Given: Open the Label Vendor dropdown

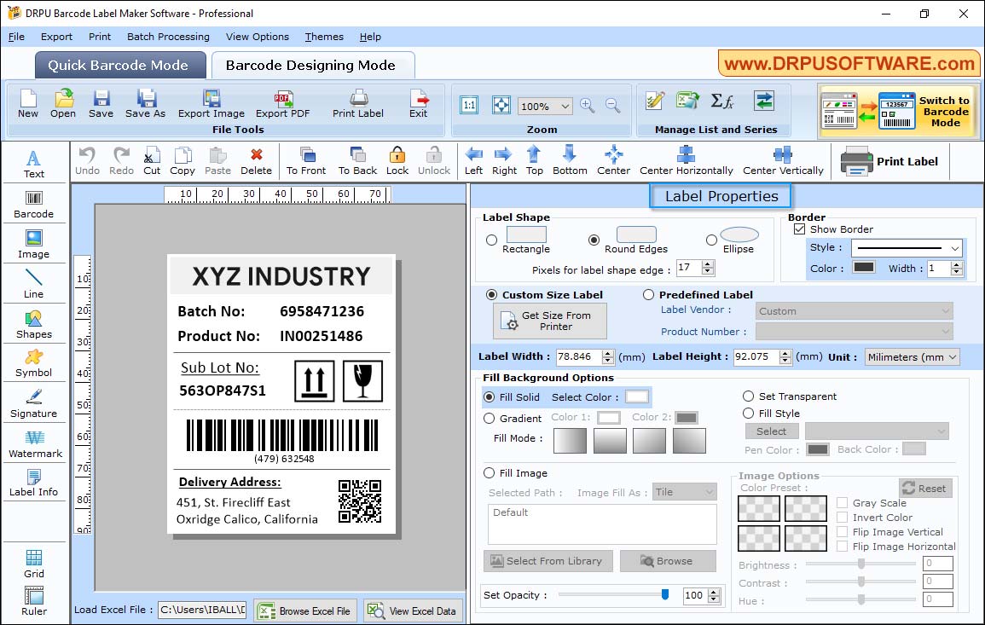Looking at the screenshot, I should [x=853, y=310].
